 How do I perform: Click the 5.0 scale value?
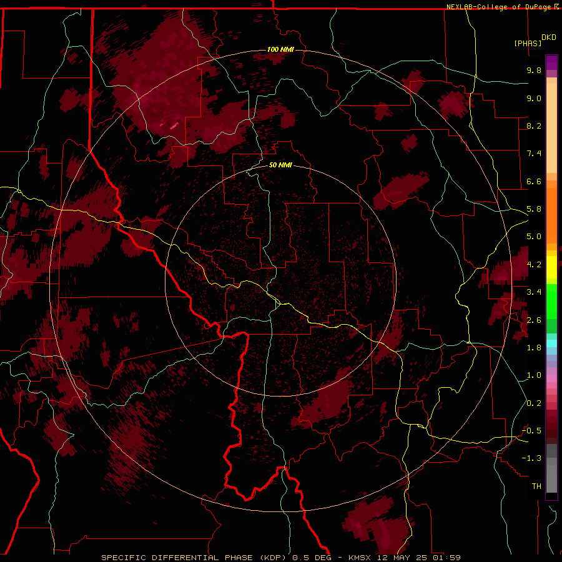pos(534,237)
